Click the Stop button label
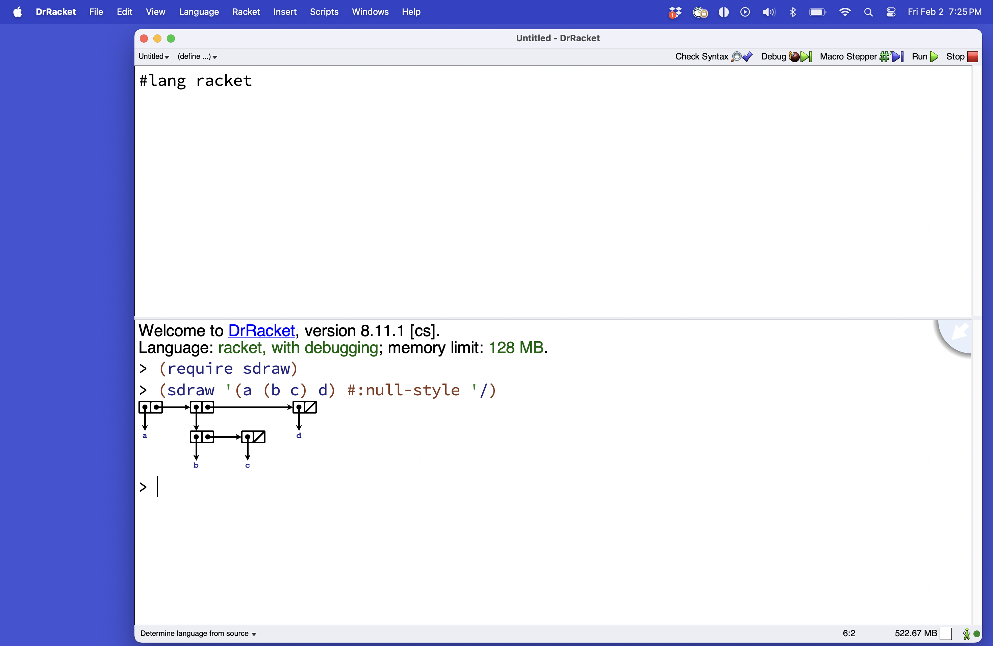The width and height of the screenshot is (993, 646). tap(955, 57)
